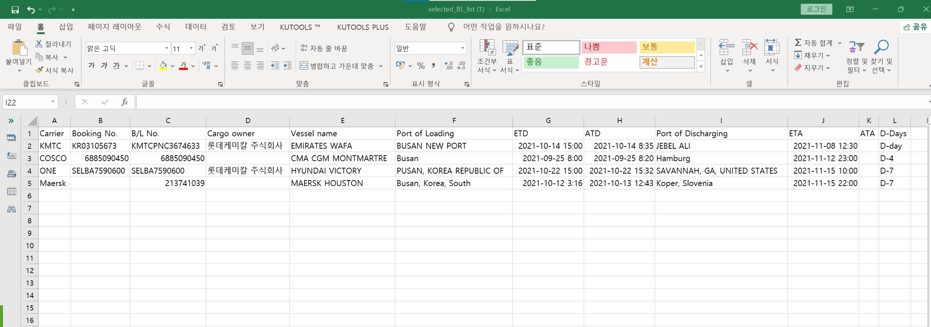Open the AutoSum (자동 합계) dropdown arrow
The height and width of the screenshot is (327, 931).
[x=840, y=43]
